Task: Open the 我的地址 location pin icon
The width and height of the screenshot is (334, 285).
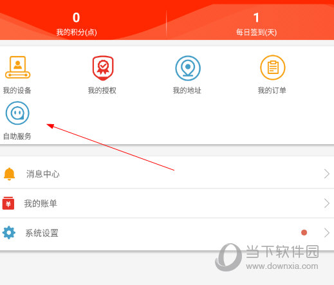Action: click(x=188, y=68)
